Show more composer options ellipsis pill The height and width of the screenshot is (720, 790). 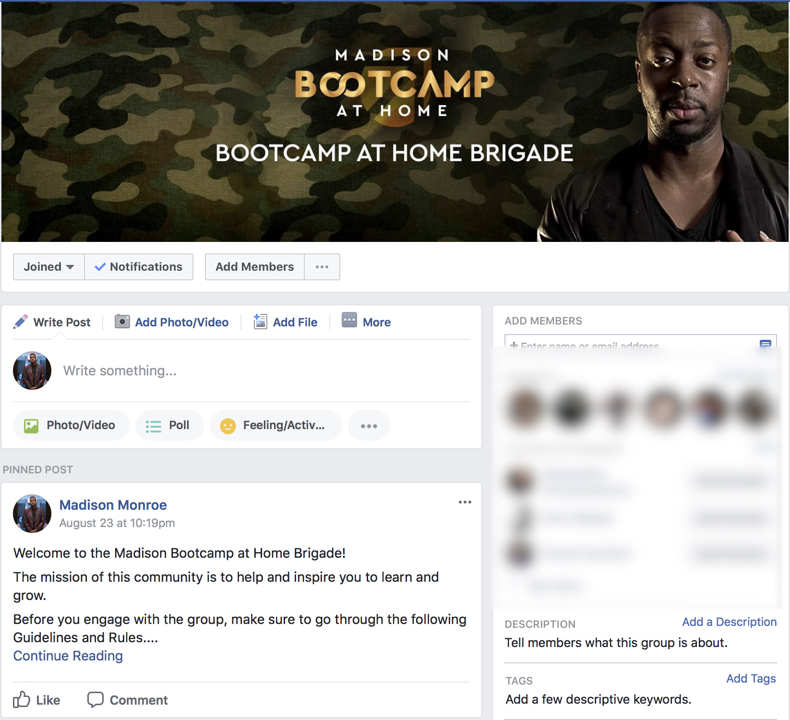point(369,426)
